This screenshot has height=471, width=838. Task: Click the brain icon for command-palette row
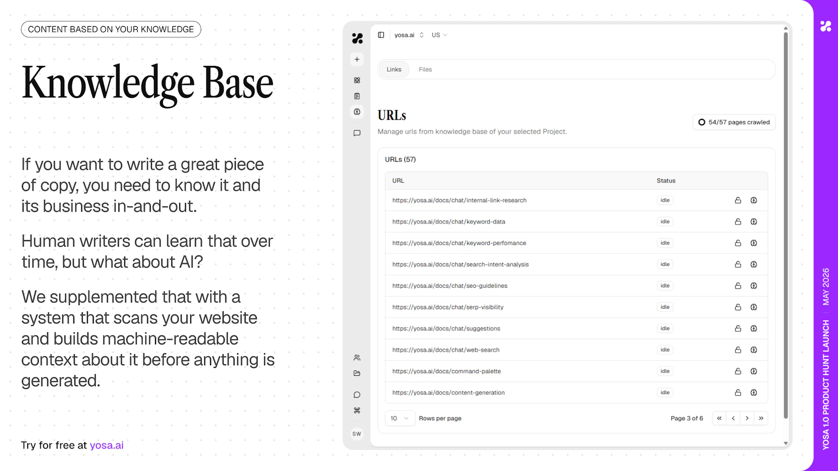[754, 372]
